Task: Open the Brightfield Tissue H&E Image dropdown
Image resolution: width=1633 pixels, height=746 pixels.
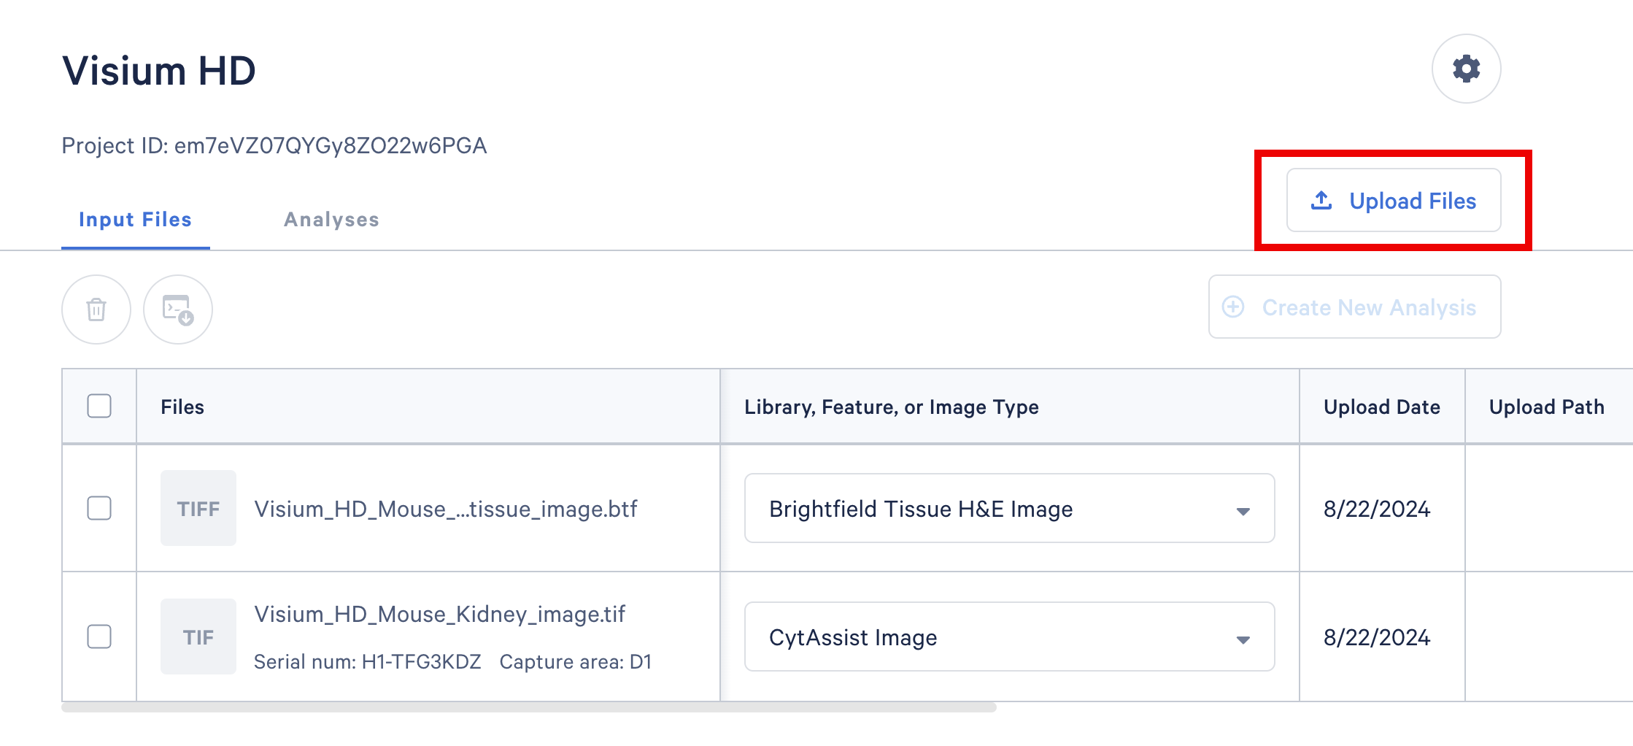Action: pyautogui.click(x=1008, y=508)
